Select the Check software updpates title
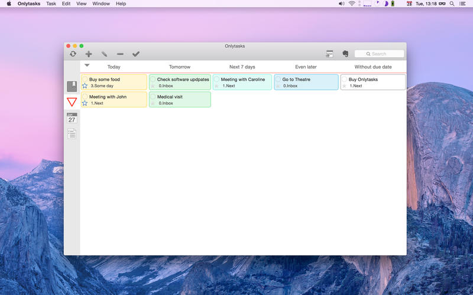This screenshot has height=295, width=473. click(x=183, y=80)
